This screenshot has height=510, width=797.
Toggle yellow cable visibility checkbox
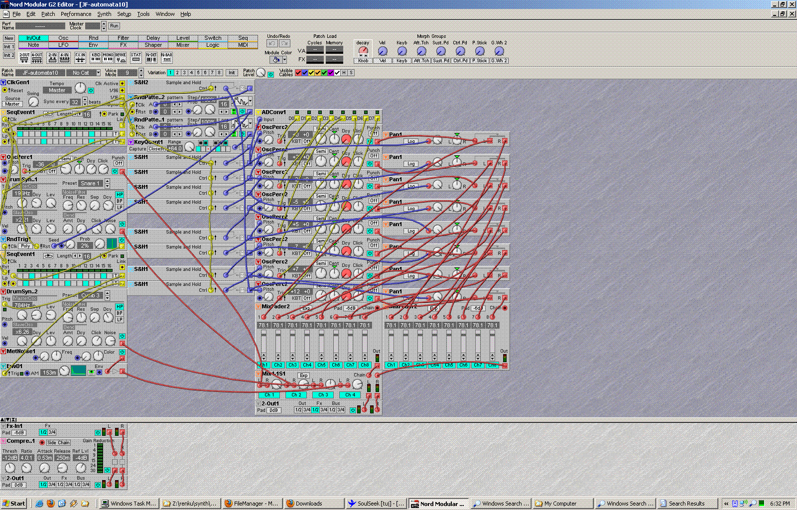click(x=311, y=73)
